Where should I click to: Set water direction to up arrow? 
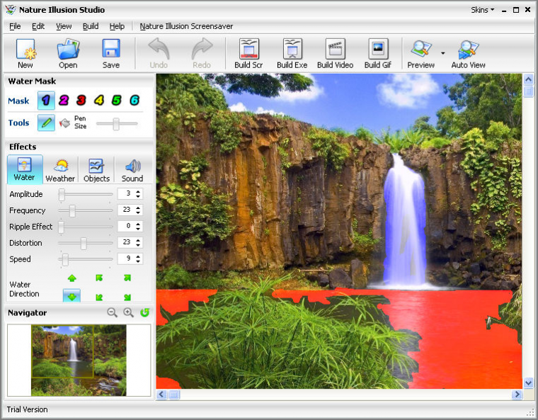tap(72, 278)
